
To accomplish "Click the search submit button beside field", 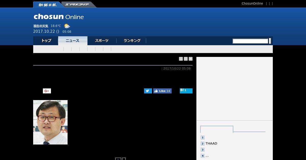I will point(270,41).
